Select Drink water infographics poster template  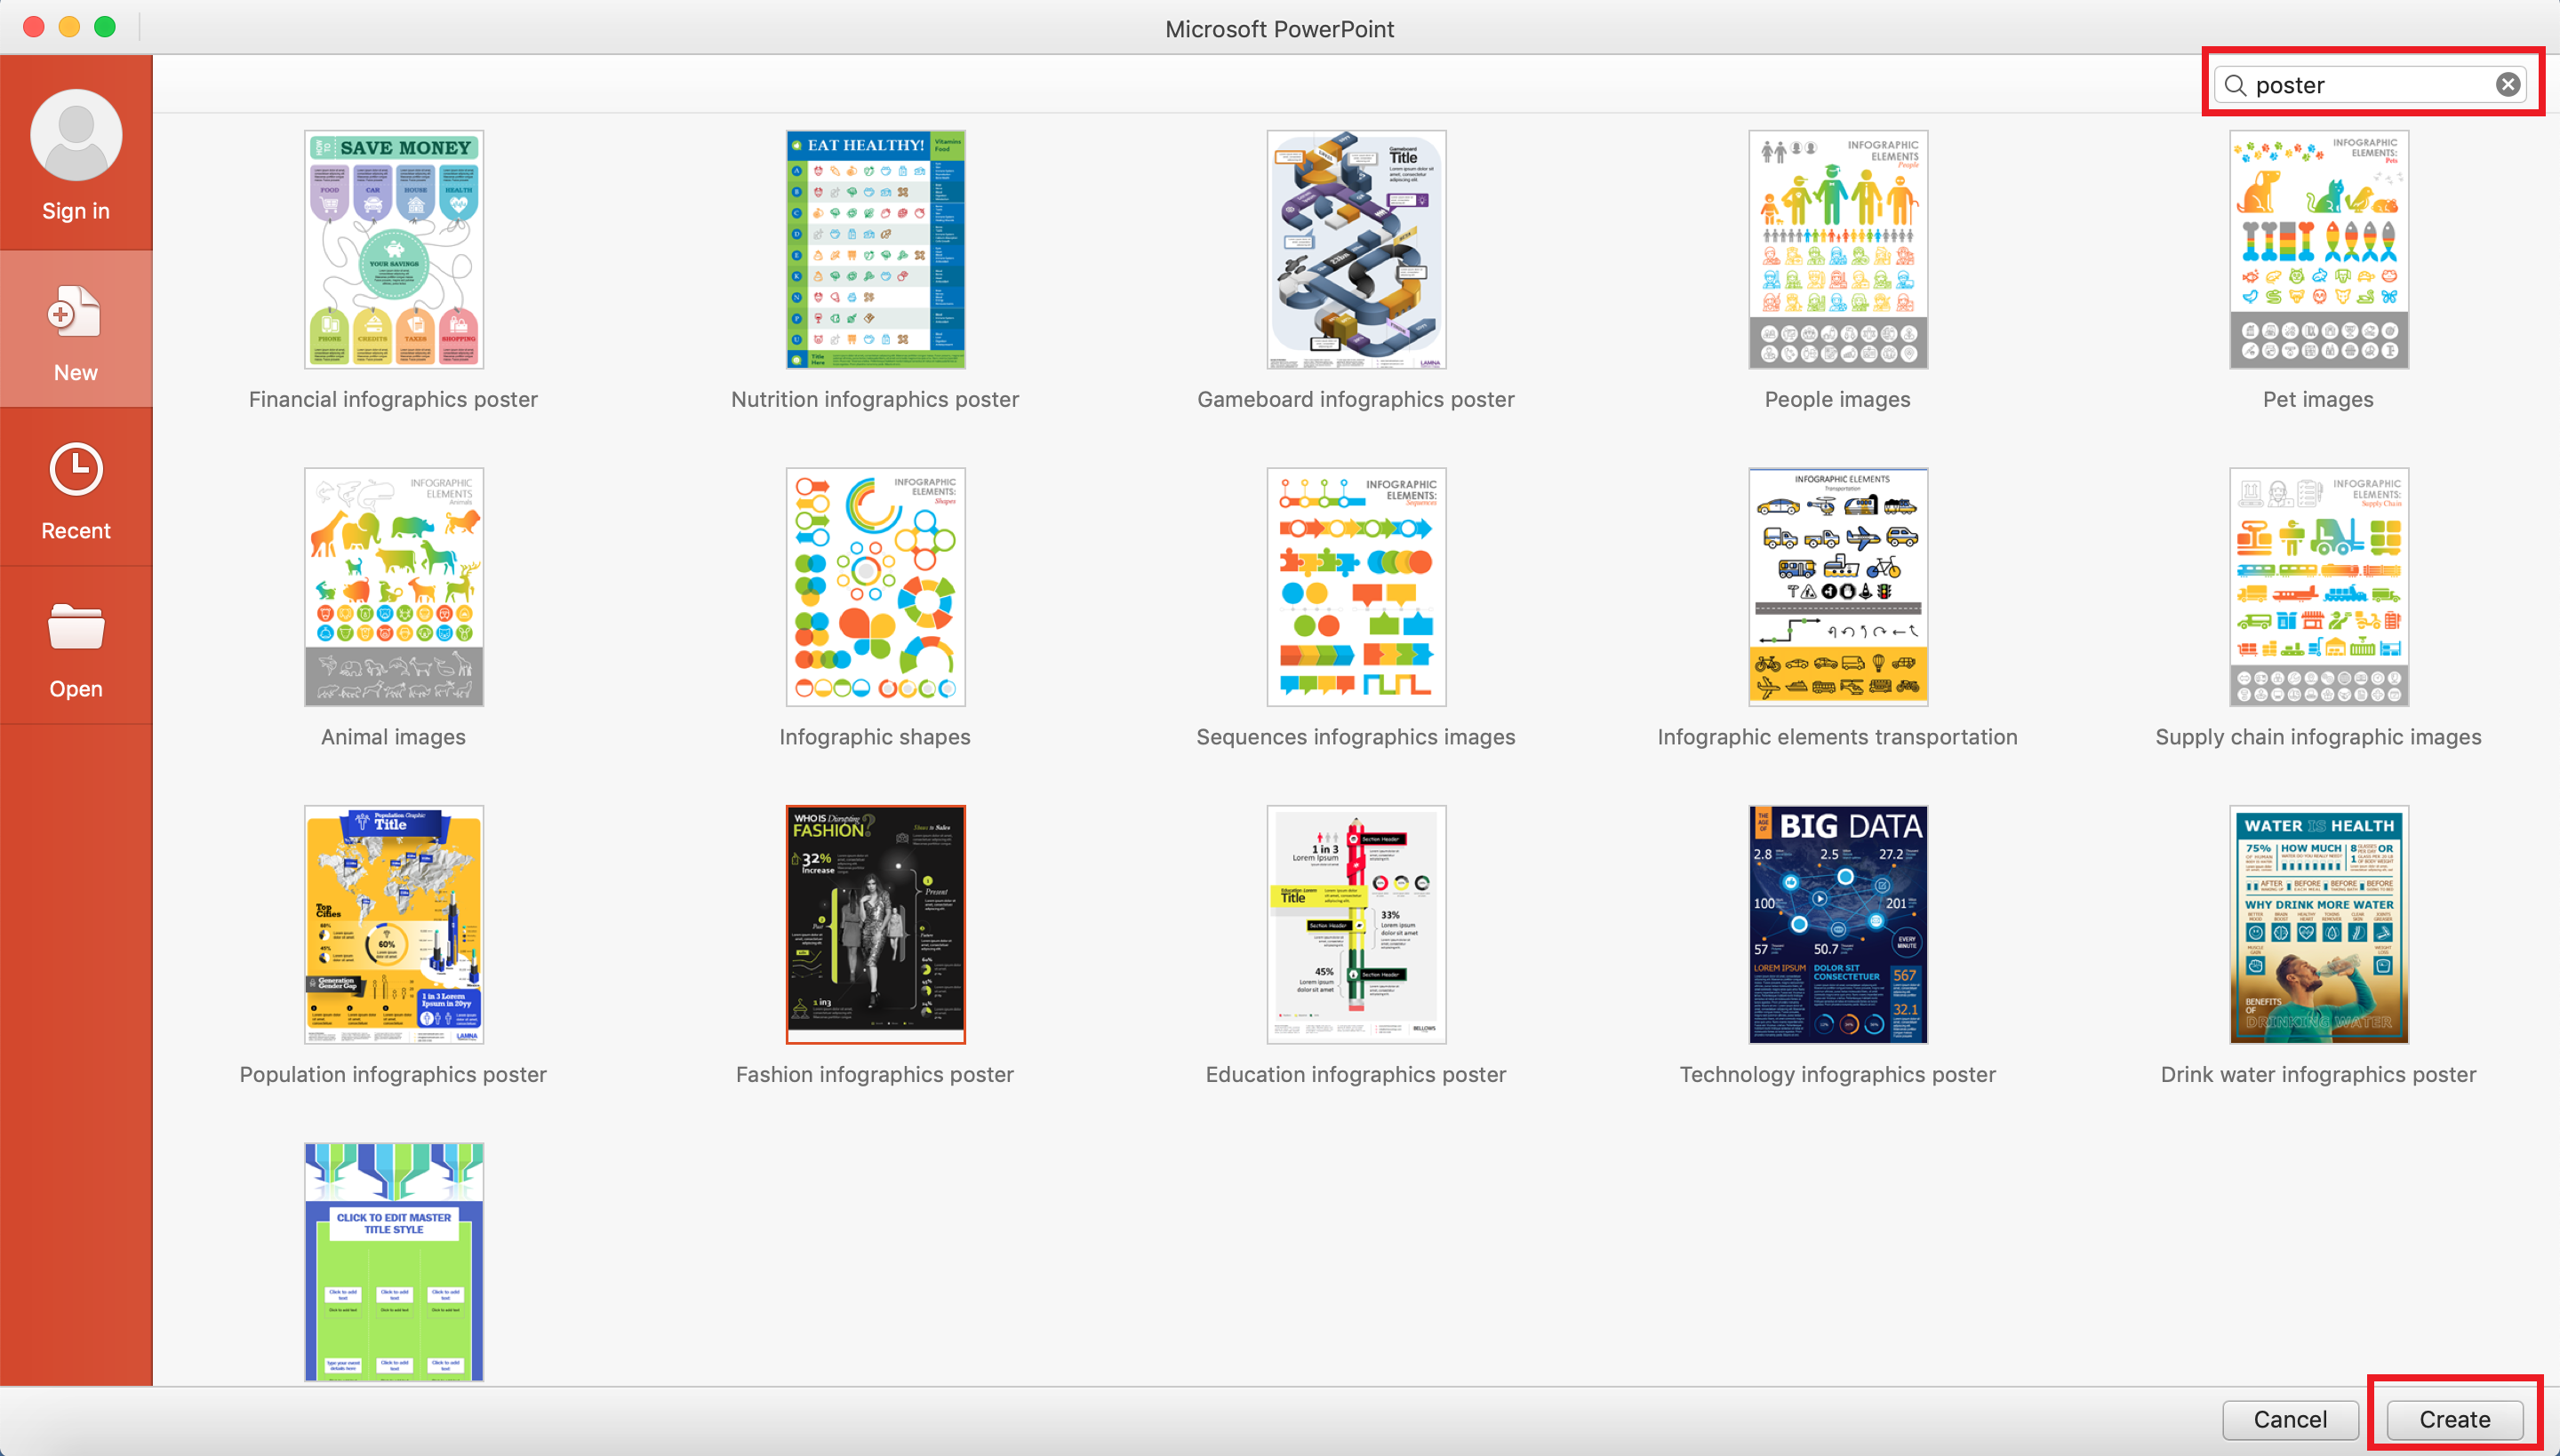pyautogui.click(x=2318, y=924)
